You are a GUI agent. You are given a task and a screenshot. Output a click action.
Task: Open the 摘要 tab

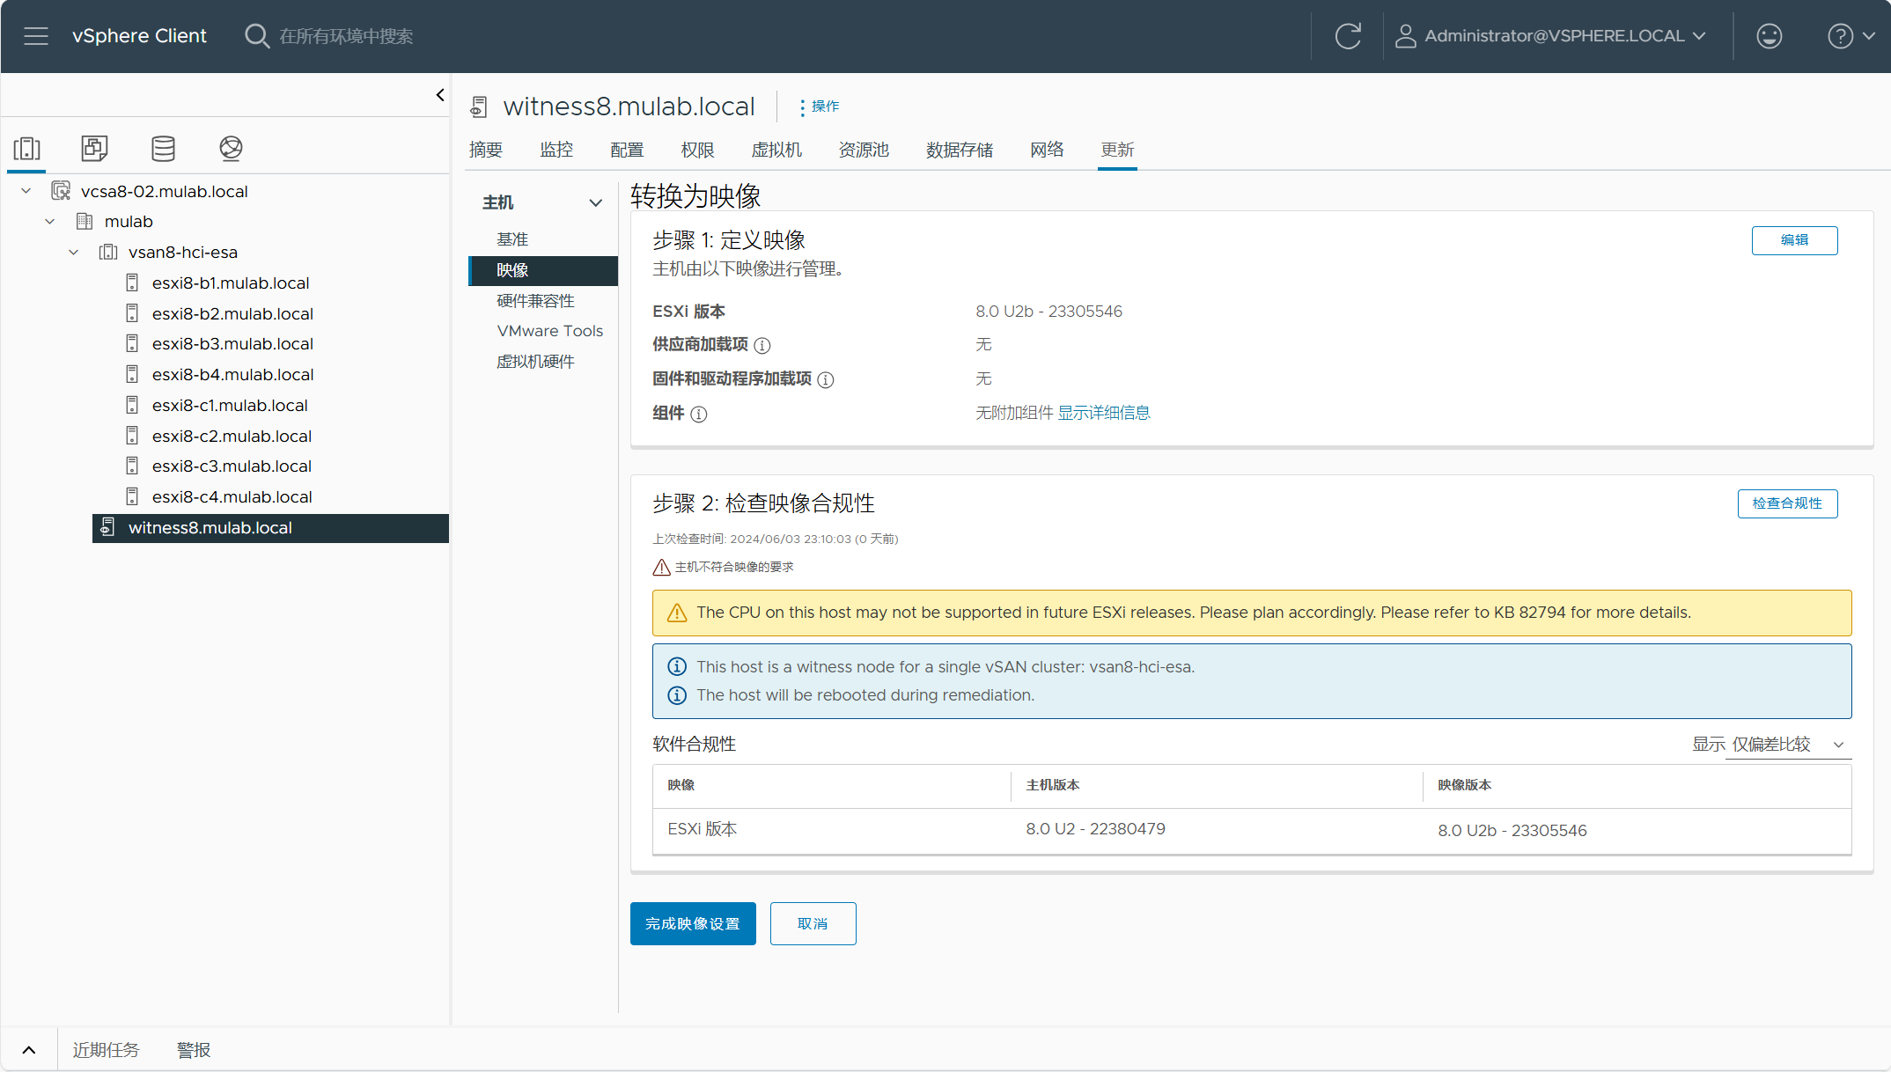tap(486, 150)
